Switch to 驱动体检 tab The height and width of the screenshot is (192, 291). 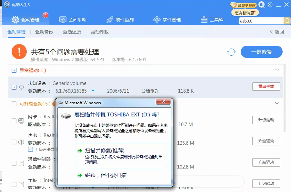16,32
